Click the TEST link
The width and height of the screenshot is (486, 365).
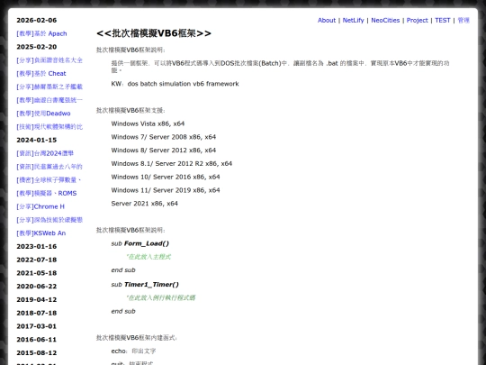point(442,21)
